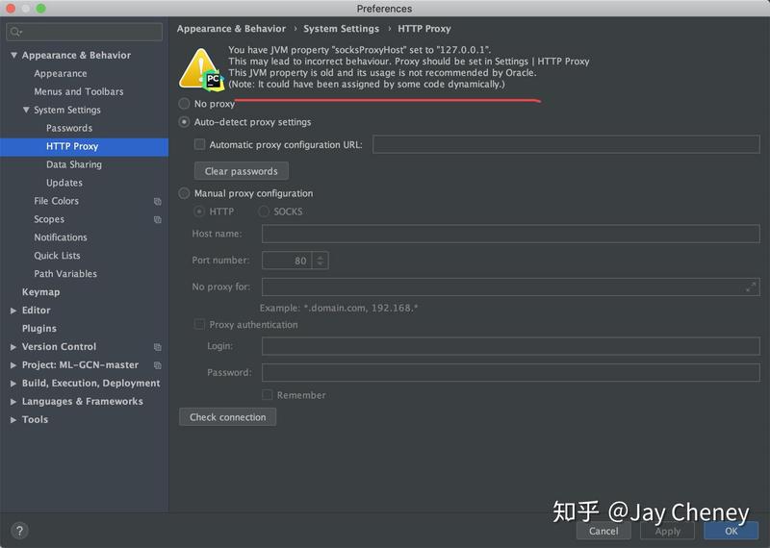
Task: Expand the Languages & Frameworks group
Action: [x=13, y=402]
